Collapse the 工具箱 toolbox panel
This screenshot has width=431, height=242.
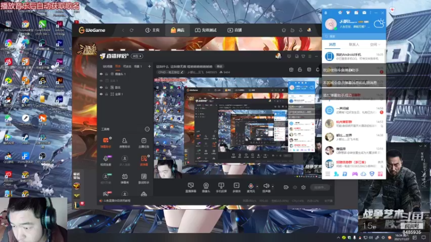click(147, 129)
